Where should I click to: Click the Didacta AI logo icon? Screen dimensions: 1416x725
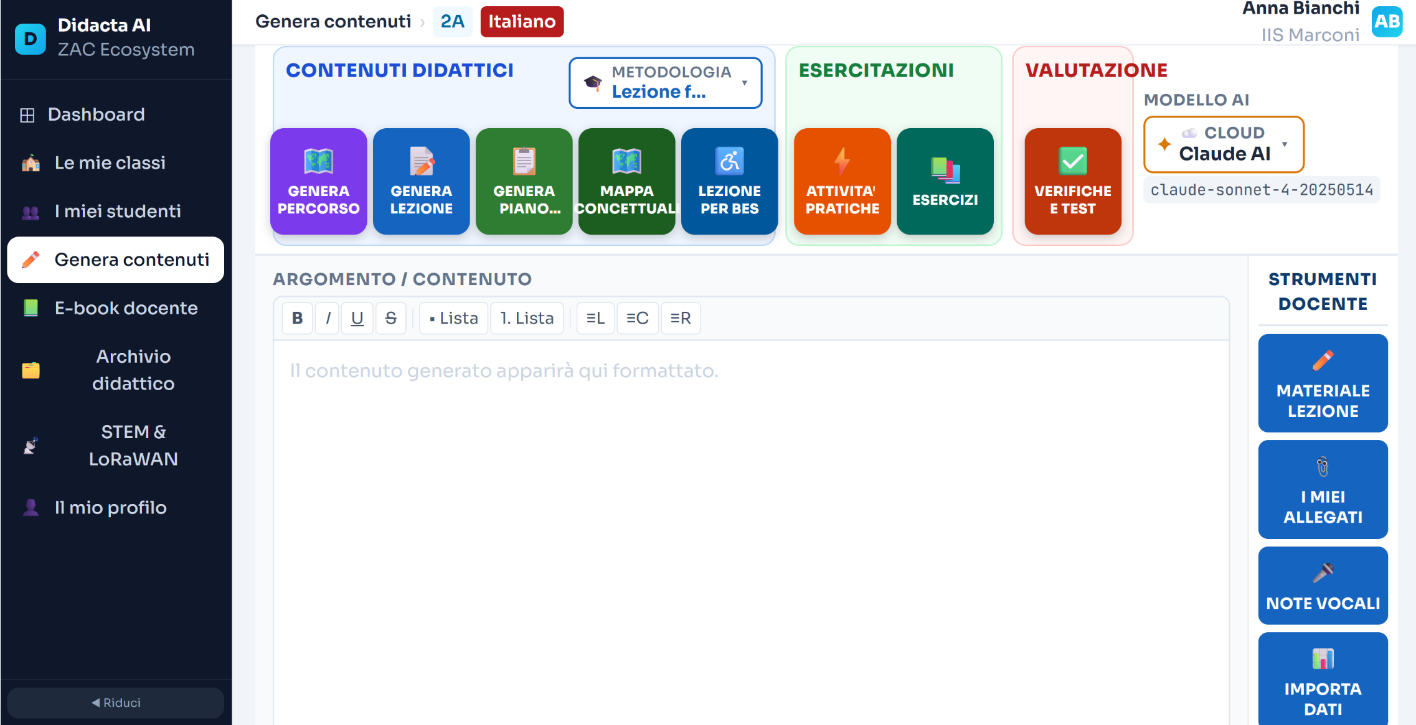click(x=30, y=39)
